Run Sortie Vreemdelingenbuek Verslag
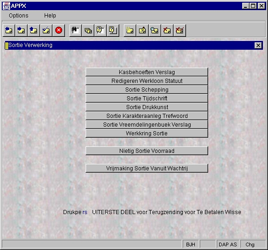 (x=147, y=125)
